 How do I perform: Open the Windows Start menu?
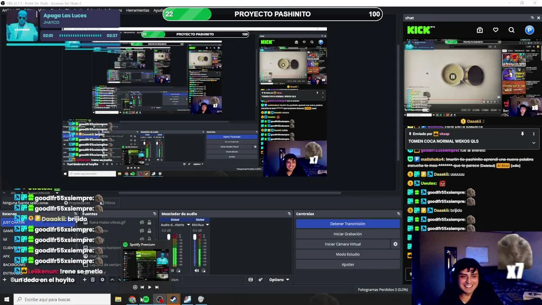pyautogui.click(x=6, y=299)
